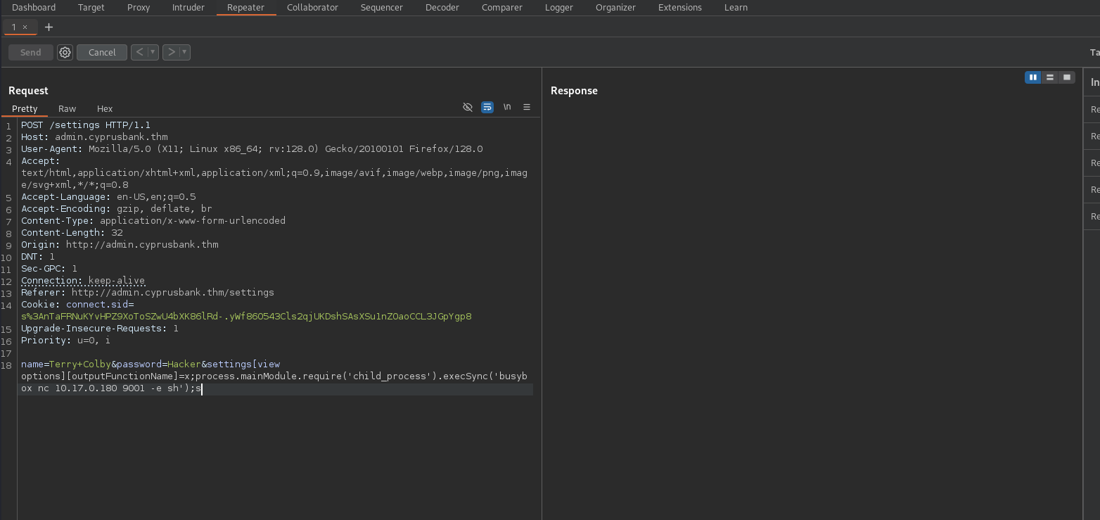Open the Sequencer tab
Screen dimensions: 1100x520
381,7
